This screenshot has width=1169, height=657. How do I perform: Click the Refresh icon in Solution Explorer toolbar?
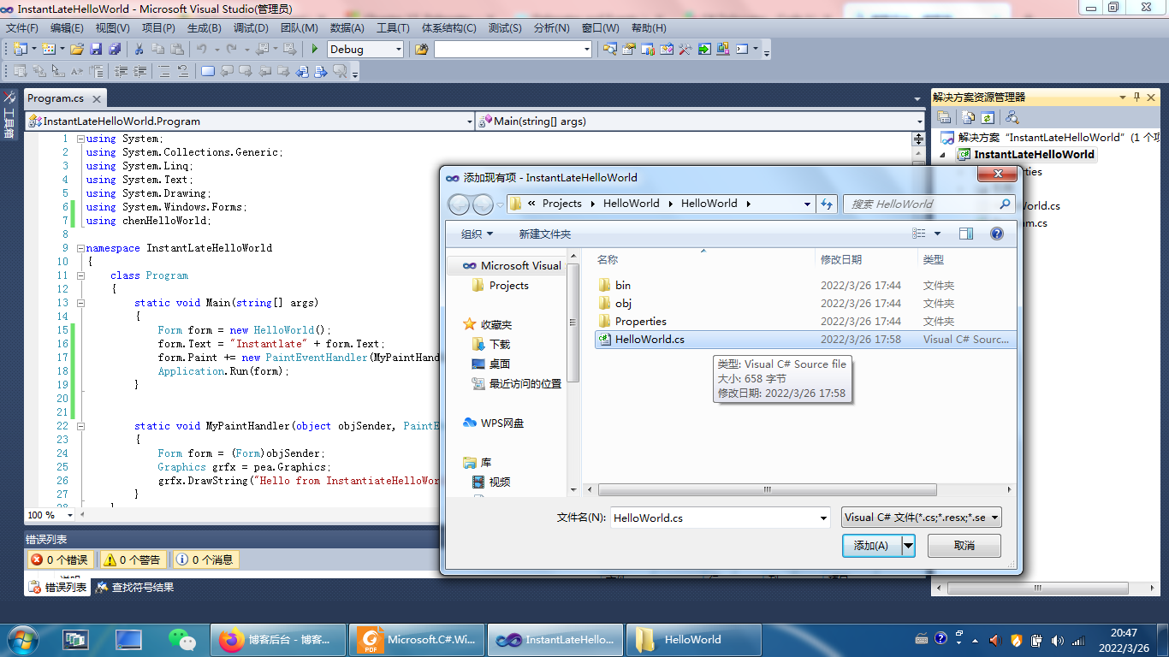[988, 117]
